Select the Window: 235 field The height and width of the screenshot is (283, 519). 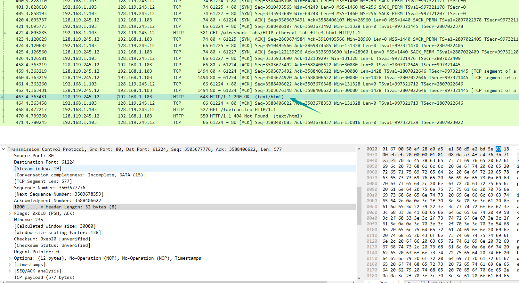28,220
